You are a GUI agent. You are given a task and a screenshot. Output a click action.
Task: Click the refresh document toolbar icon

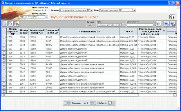pyautogui.click(x=10, y=23)
